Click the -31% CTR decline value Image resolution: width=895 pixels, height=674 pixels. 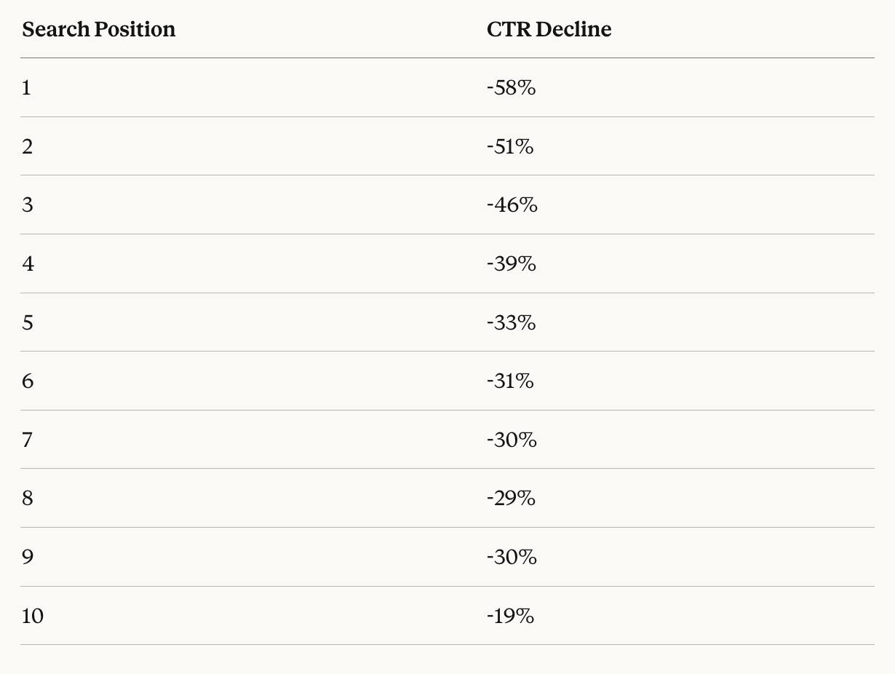coord(510,381)
